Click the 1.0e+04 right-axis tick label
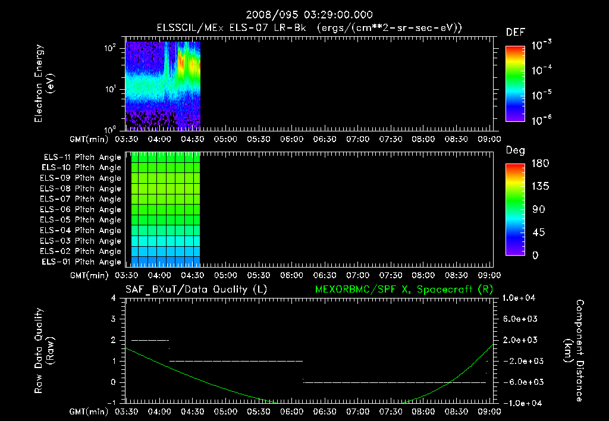The image size is (609, 421). (x=519, y=298)
